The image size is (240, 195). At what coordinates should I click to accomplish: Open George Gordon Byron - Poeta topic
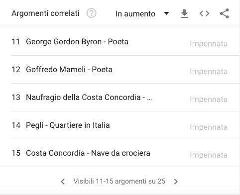(x=77, y=41)
